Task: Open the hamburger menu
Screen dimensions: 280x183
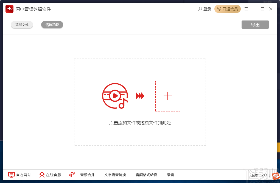Action: [x=246, y=9]
